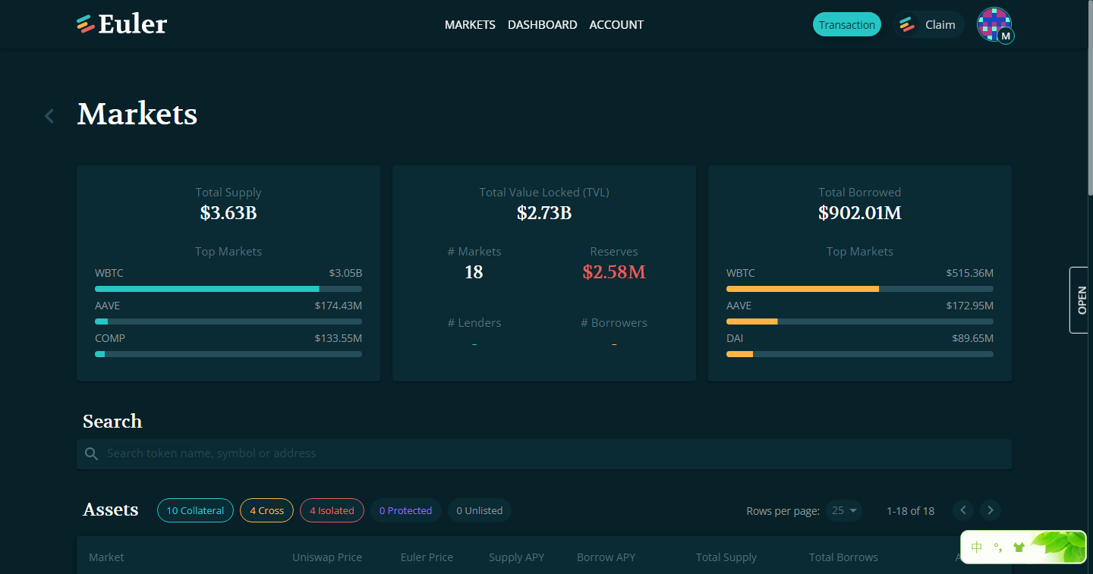Click the Transaction button
This screenshot has height=574, width=1093.
pyautogui.click(x=846, y=24)
